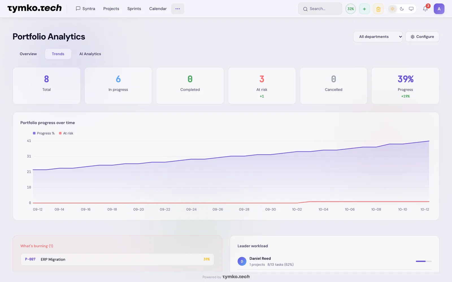Open the three-dots more menu
This screenshot has height=282, width=452.
click(x=178, y=9)
